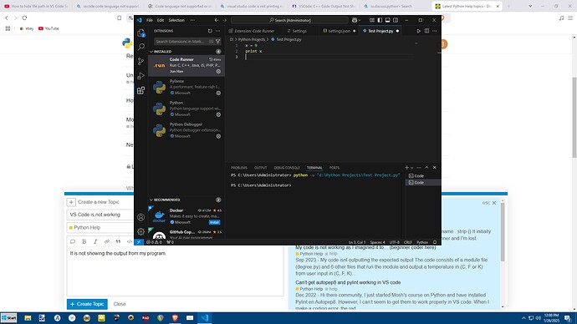577x324 pixels.
Task: Open File Explorer from the taskbar
Action: [x=28, y=318]
